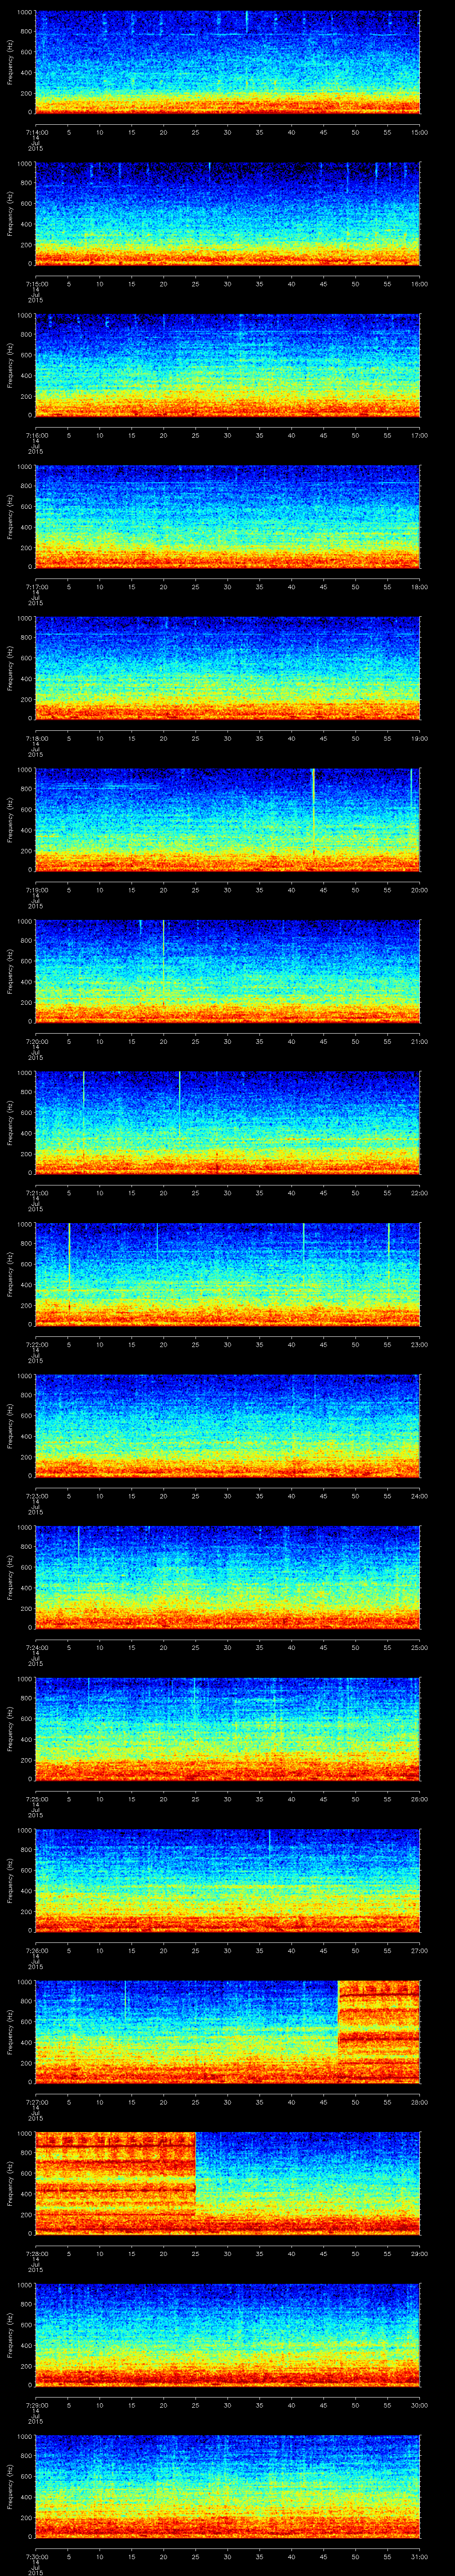Select the spectrogram panel starting at 7:15:00
This screenshot has width=455, height=2576.
point(228,214)
